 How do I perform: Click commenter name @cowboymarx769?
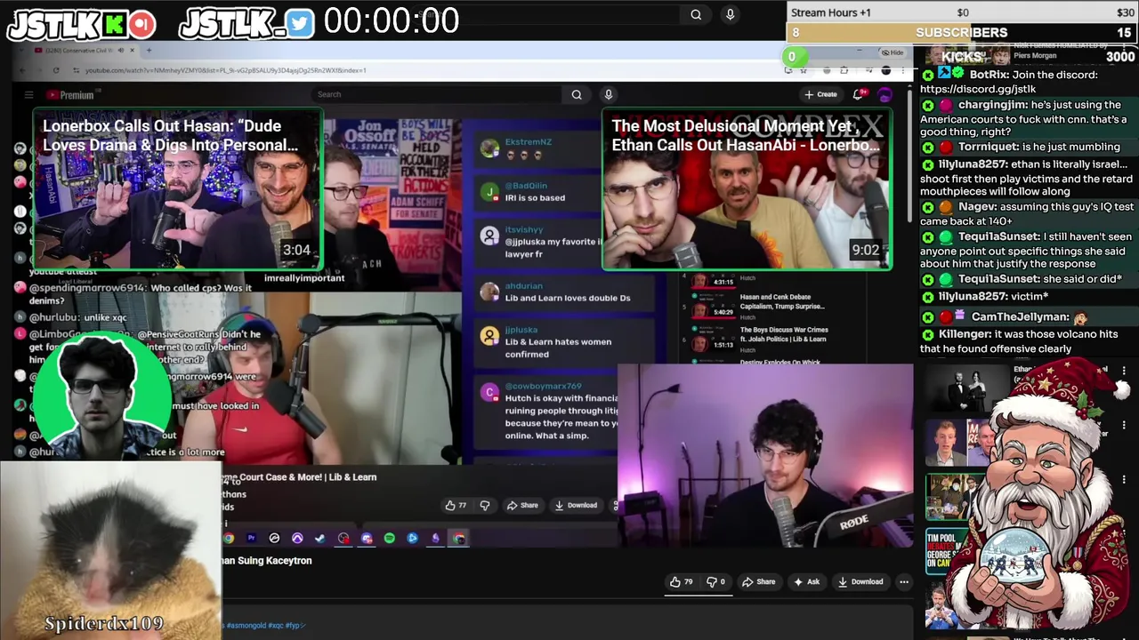point(543,387)
